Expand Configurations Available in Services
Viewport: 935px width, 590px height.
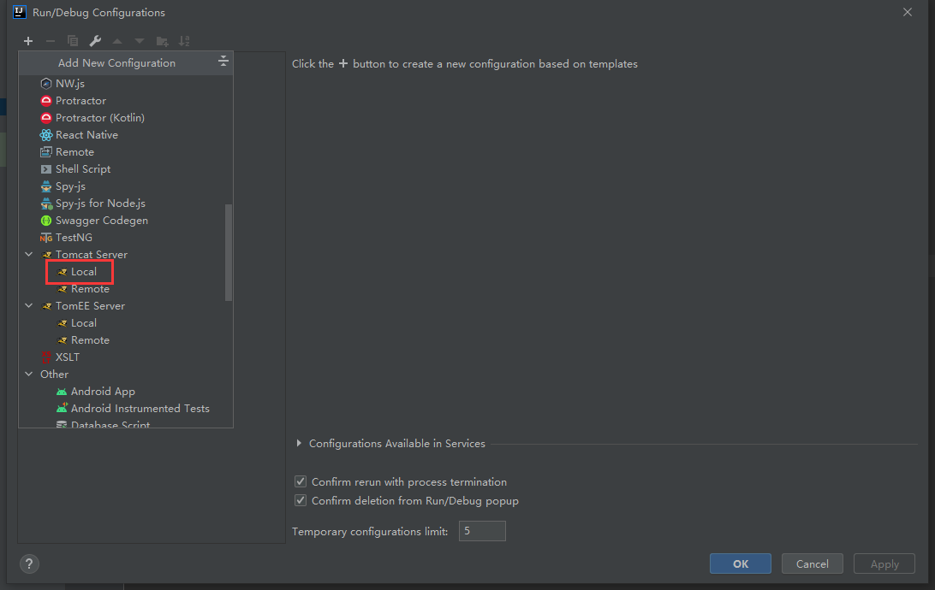[x=299, y=443]
